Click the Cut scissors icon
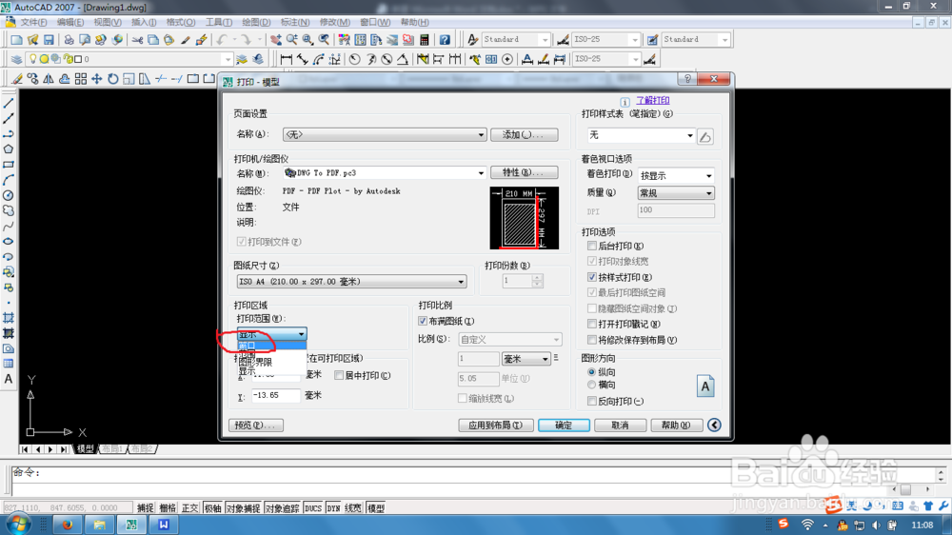The width and height of the screenshot is (952, 535). [137, 39]
